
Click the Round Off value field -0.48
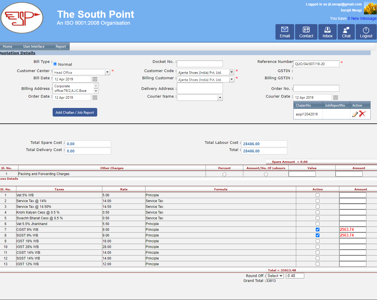click(295, 276)
